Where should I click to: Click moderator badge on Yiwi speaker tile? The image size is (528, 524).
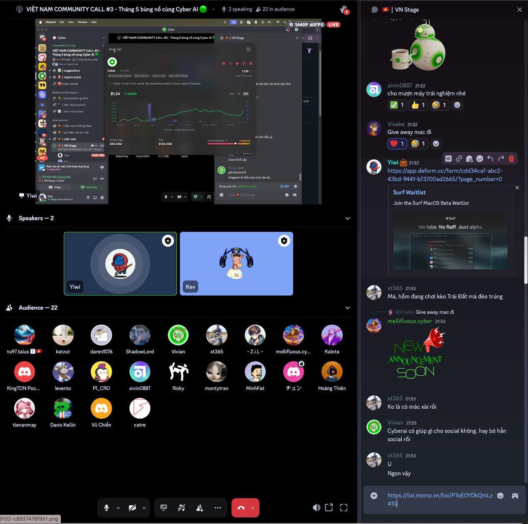(x=168, y=241)
